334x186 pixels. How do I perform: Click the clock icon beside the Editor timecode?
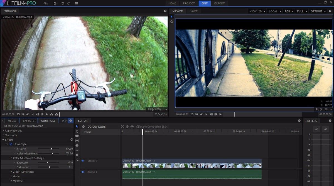pos(83,127)
